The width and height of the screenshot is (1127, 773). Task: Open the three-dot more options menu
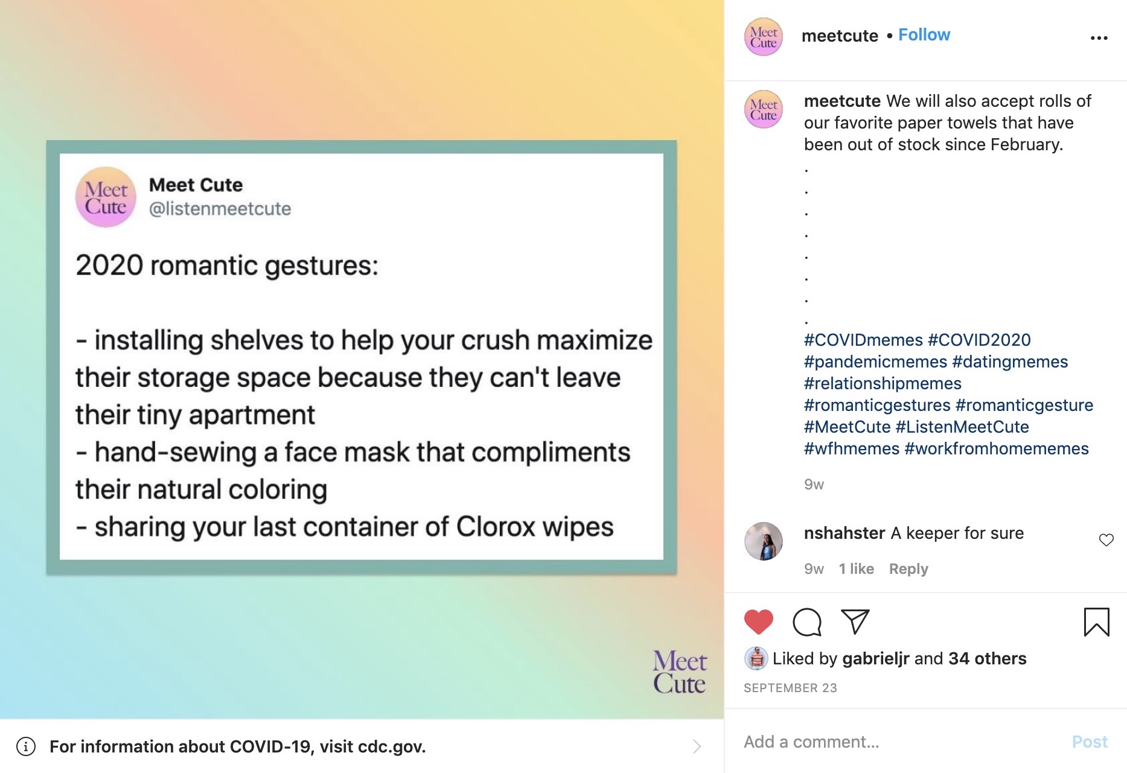(1099, 38)
